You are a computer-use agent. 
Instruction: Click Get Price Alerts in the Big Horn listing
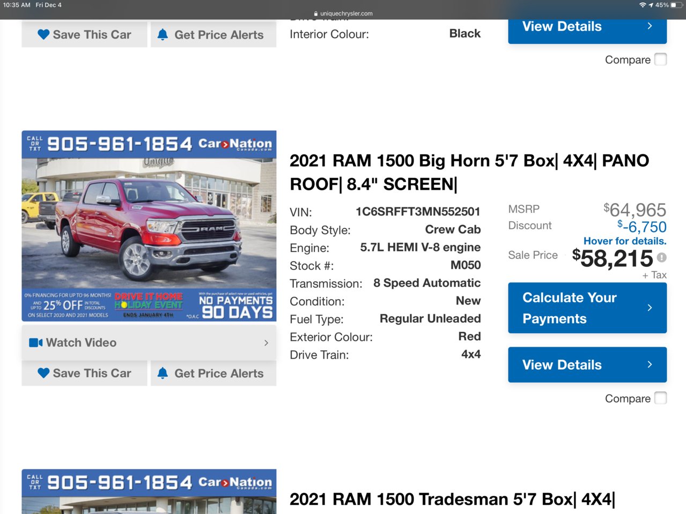click(213, 373)
